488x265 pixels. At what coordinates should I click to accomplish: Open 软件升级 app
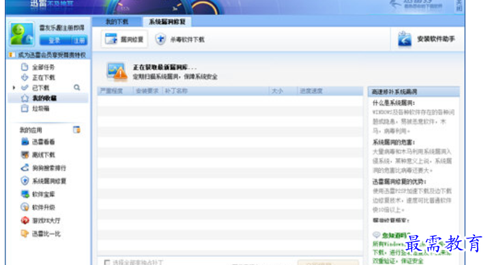coord(43,207)
